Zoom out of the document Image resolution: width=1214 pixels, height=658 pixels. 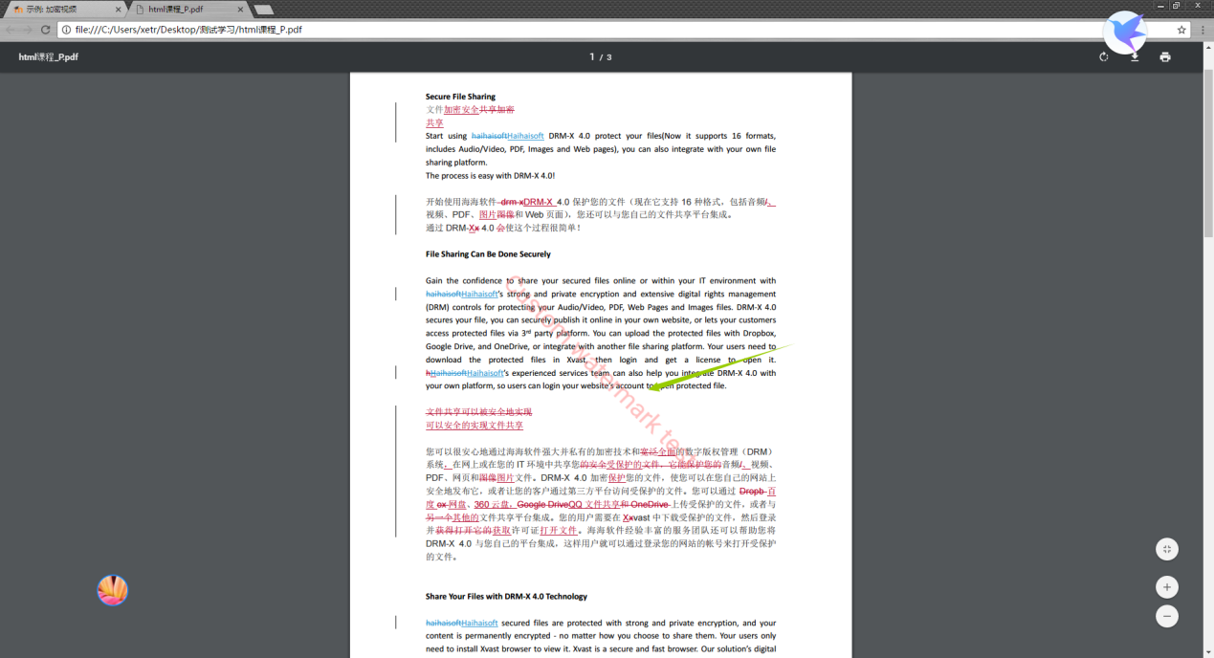pyautogui.click(x=1167, y=615)
